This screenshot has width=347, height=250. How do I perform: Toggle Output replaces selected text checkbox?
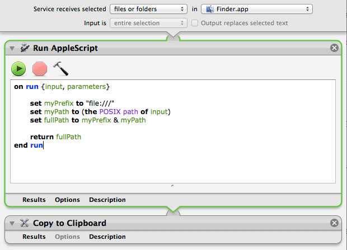195,23
